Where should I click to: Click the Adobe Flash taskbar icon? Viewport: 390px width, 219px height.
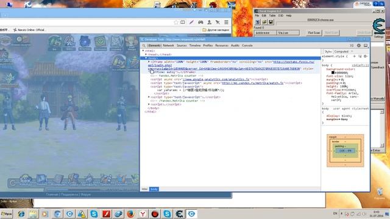[106, 214]
